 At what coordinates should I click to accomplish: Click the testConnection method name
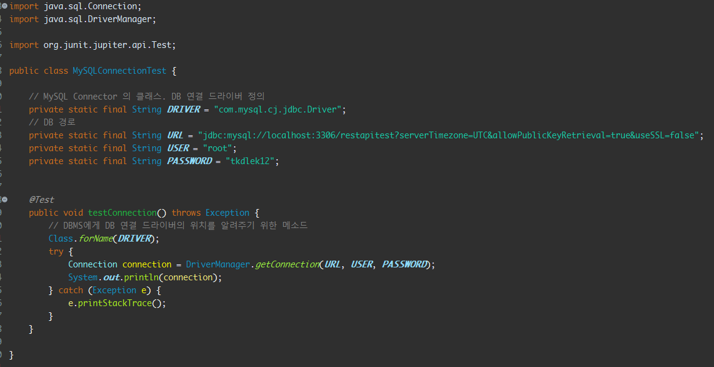(122, 213)
